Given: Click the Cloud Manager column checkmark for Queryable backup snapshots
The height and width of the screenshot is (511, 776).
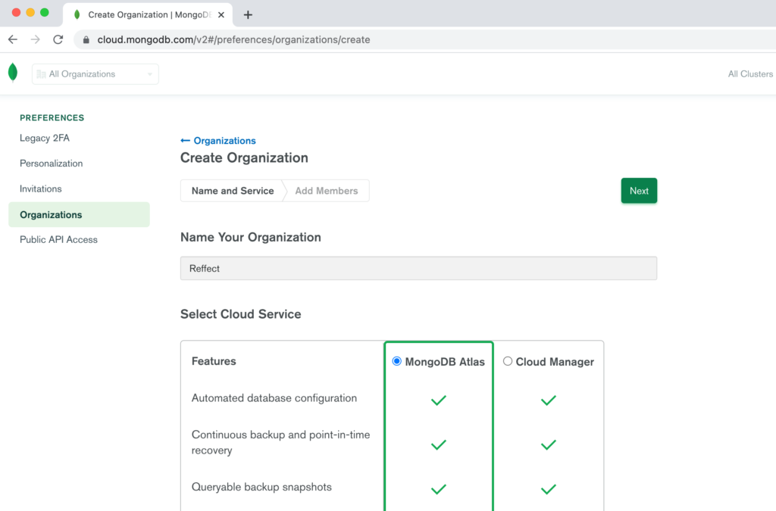Looking at the screenshot, I should [x=549, y=489].
